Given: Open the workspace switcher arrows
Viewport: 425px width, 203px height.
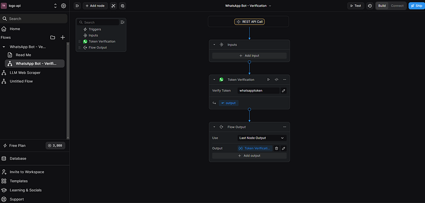Looking at the screenshot, I should click(55, 6).
